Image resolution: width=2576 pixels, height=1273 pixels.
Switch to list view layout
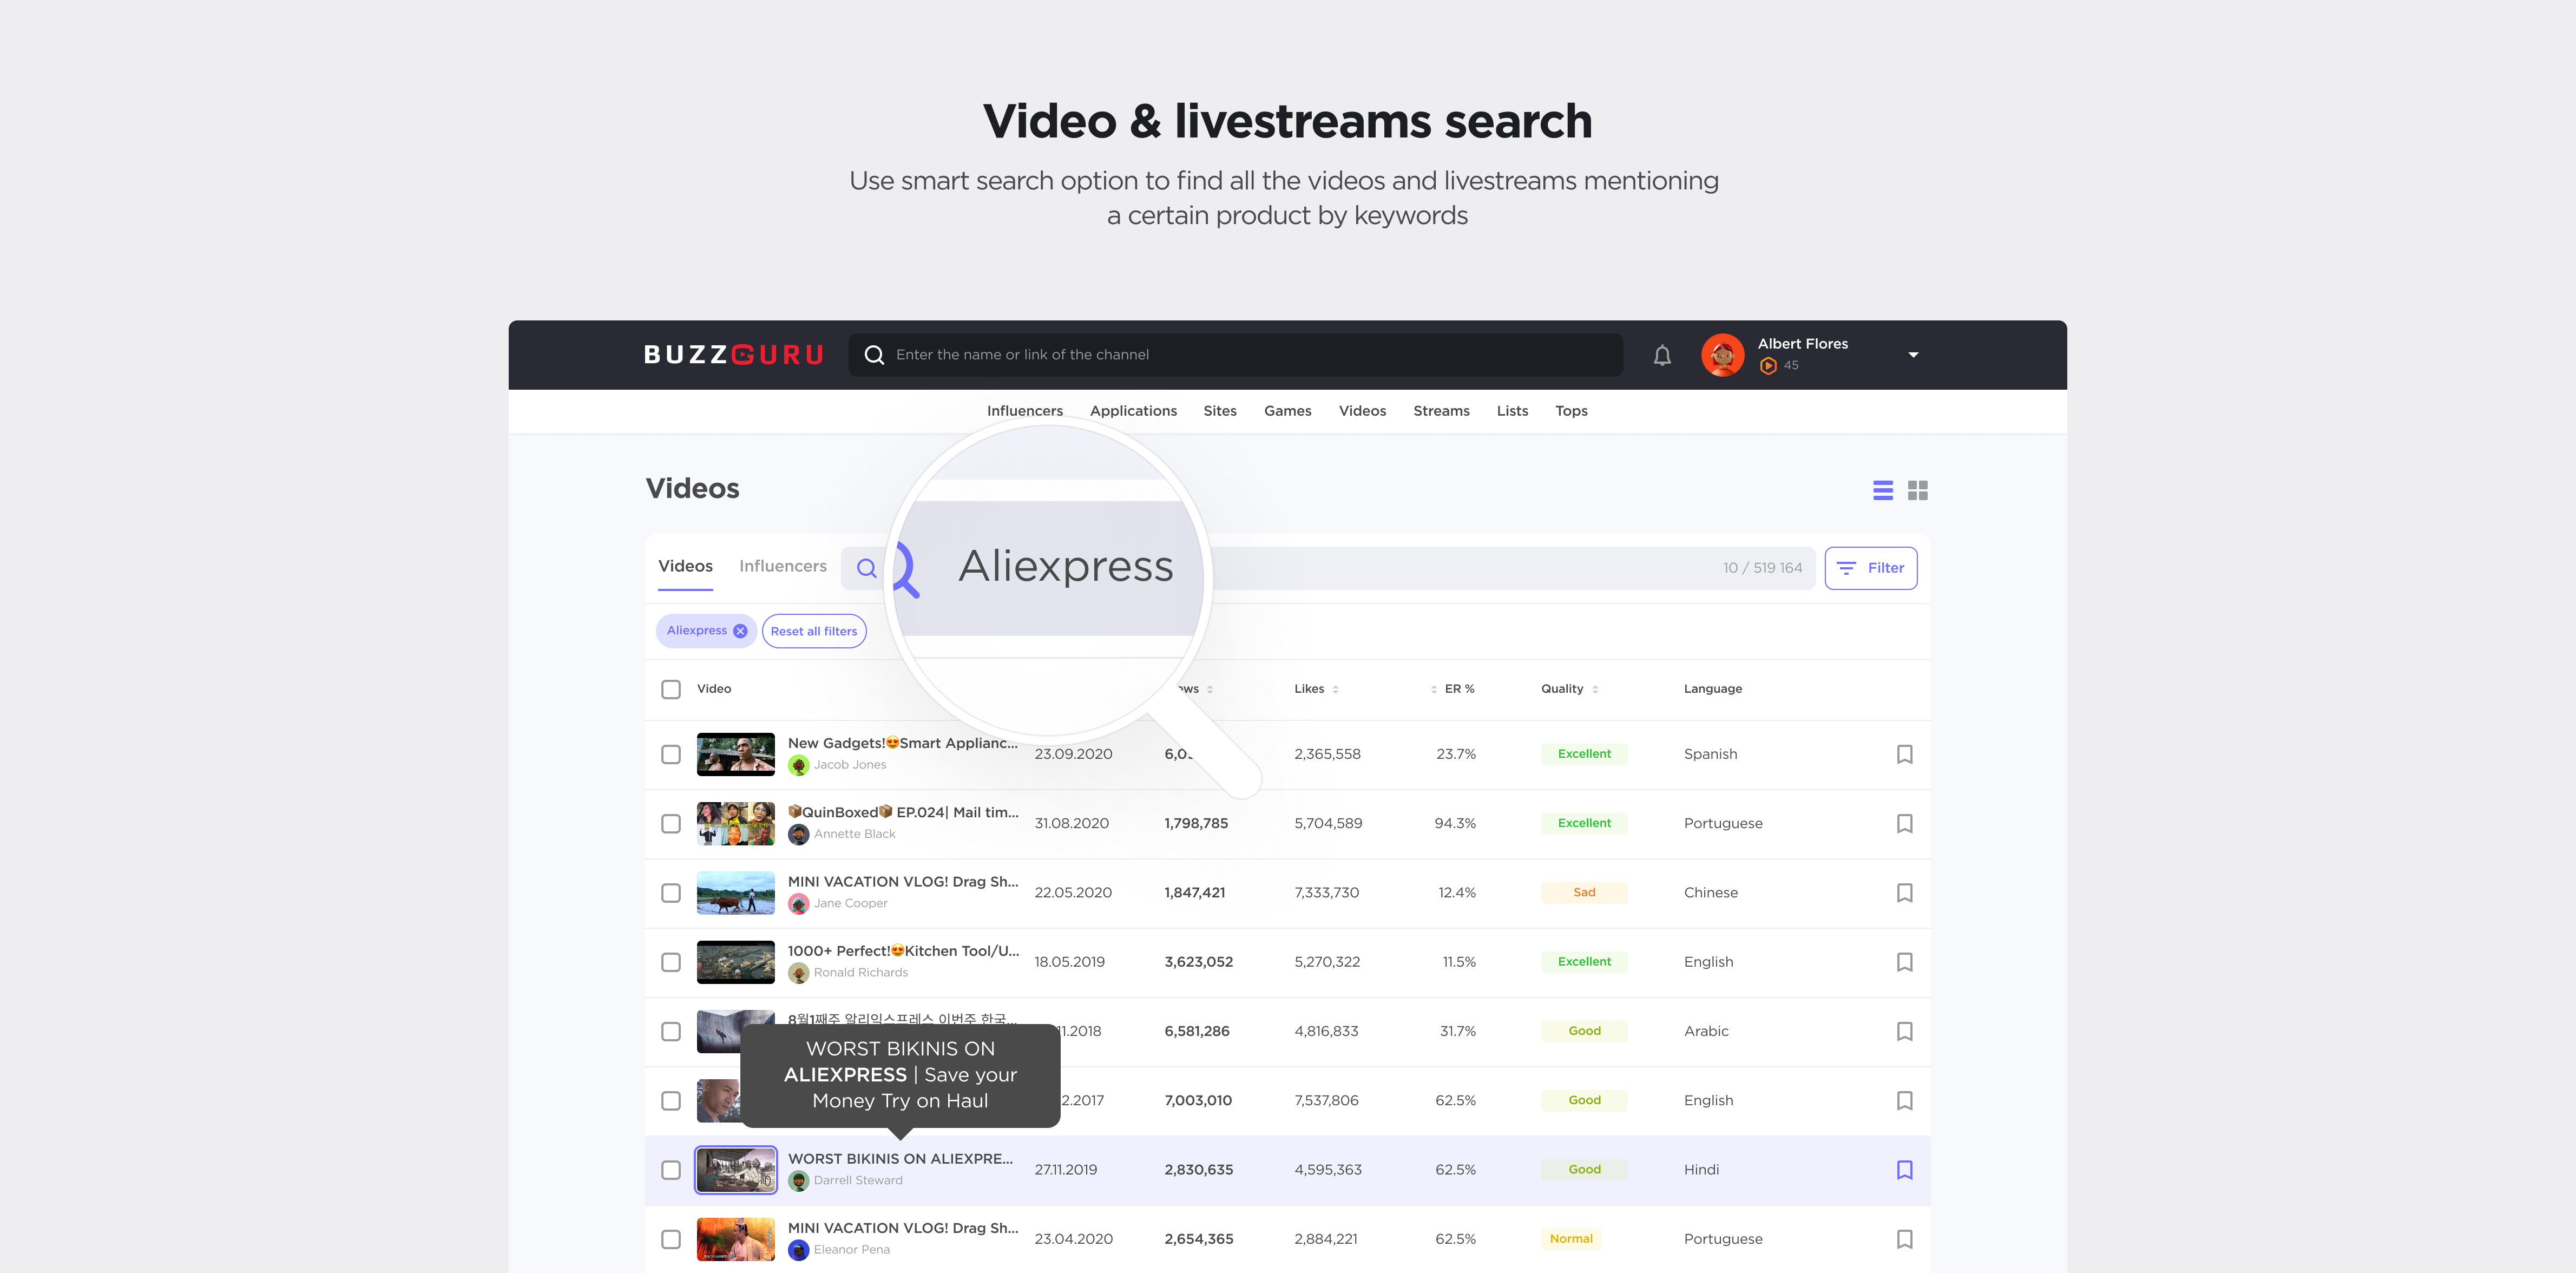tap(1882, 490)
